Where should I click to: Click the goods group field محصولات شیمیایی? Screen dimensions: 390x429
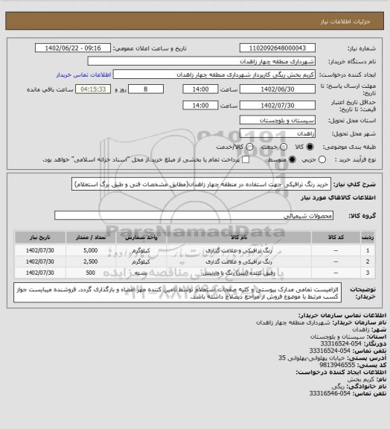point(194,215)
